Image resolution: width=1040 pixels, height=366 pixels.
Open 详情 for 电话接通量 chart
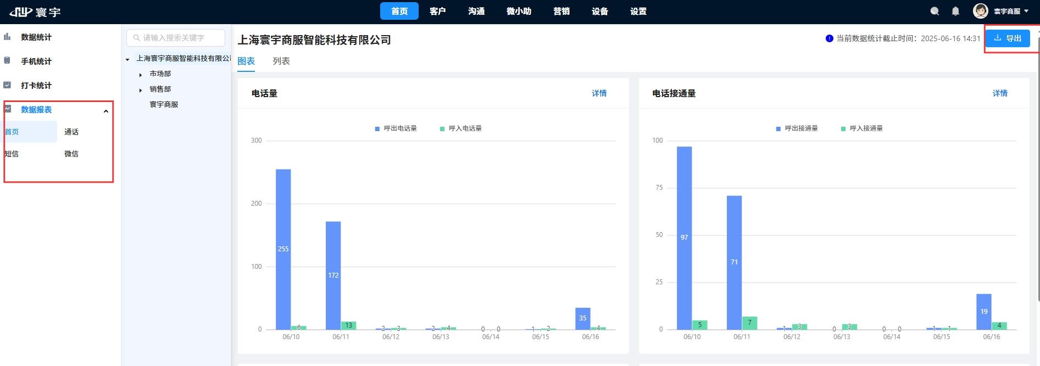[x=1000, y=93]
